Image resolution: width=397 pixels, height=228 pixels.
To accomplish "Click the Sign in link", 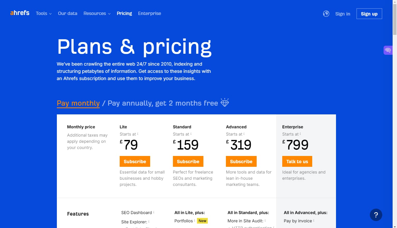I will 342,14.
